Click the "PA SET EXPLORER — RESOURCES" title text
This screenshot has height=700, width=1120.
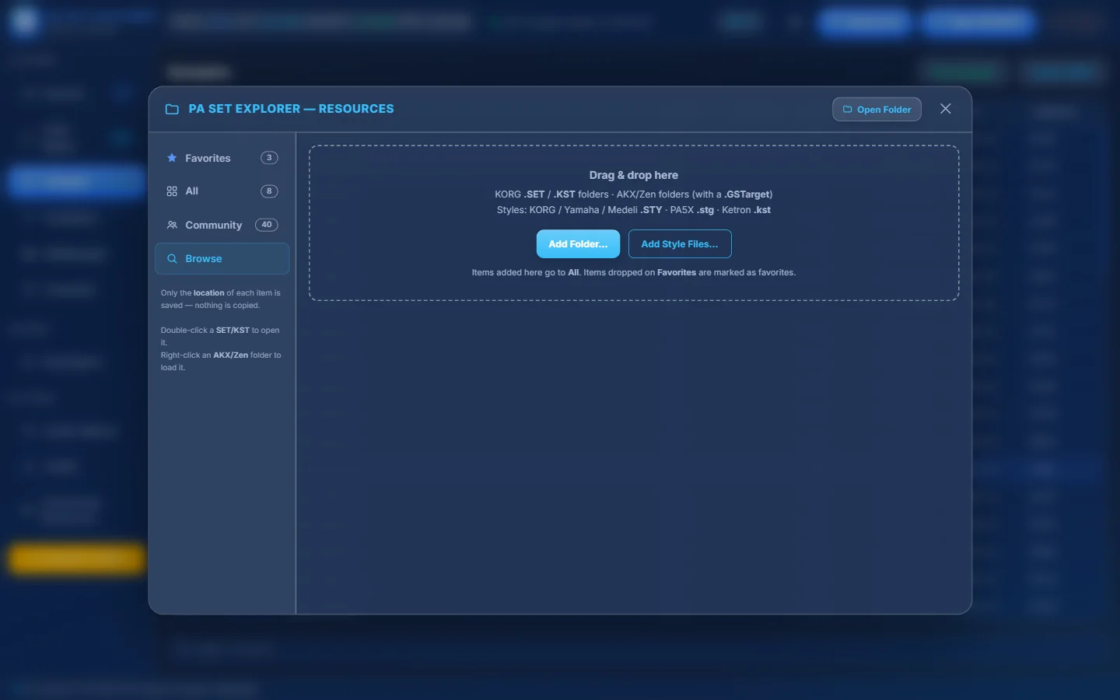tap(291, 109)
